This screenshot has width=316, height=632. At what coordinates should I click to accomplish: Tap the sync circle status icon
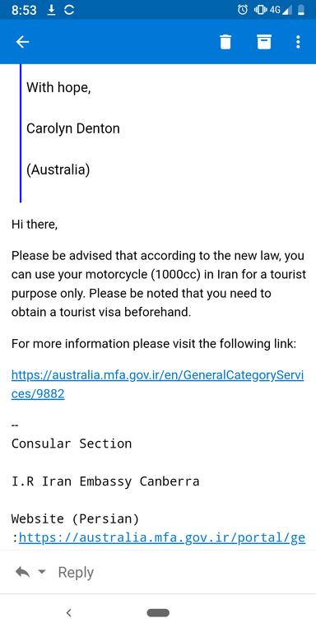pyautogui.click(x=69, y=10)
